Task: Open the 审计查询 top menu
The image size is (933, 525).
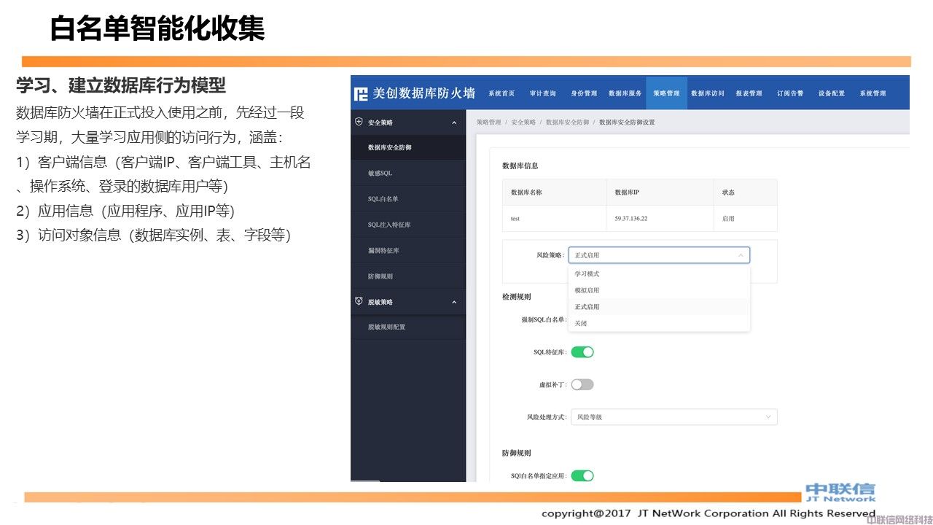Action: click(x=542, y=93)
